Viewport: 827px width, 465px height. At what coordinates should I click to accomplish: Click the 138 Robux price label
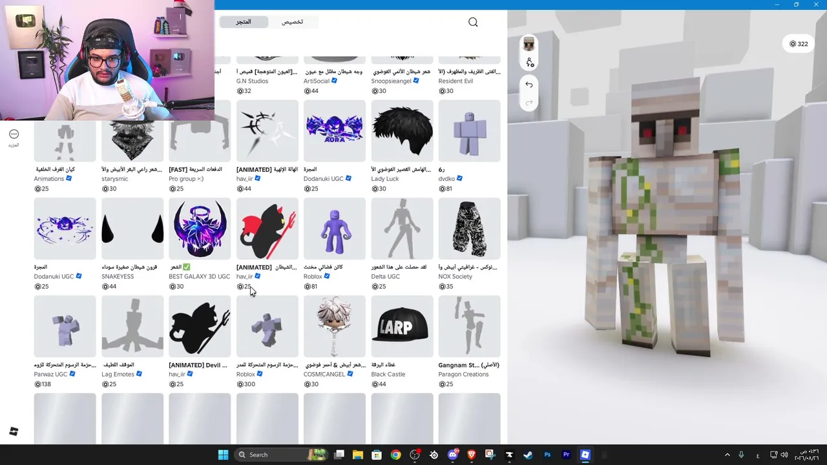click(x=44, y=384)
